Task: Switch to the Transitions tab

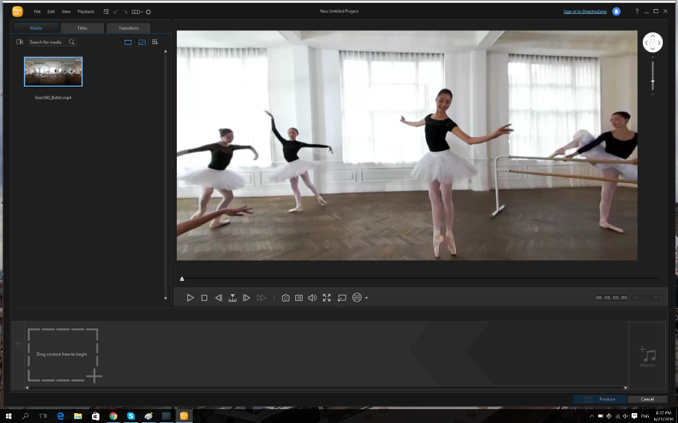Action: click(x=128, y=28)
